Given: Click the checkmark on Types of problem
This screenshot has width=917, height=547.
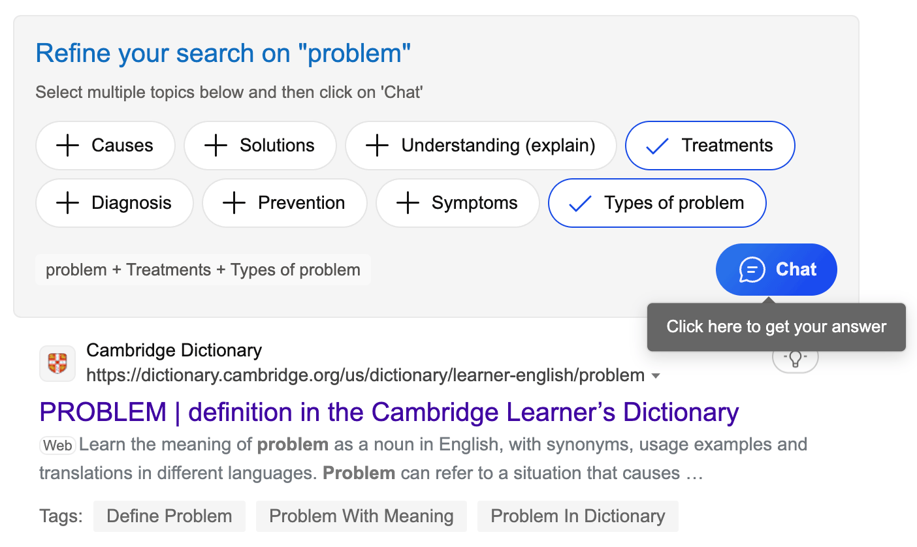Looking at the screenshot, I should point(579,204).
